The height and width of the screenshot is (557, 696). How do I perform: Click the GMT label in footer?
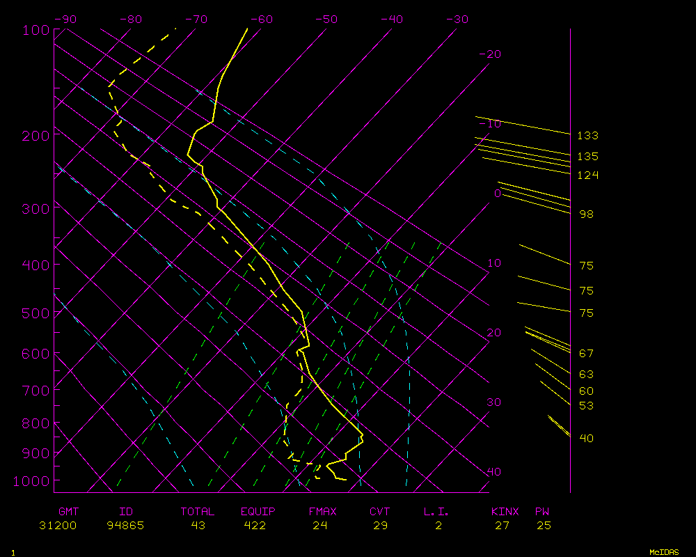pyautogui.click(x=69, y=512)
